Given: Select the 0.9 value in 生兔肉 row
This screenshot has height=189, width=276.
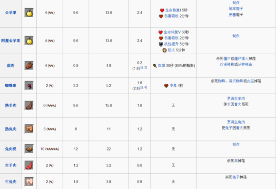Looking at the screenshot, I should pos(139,181).
